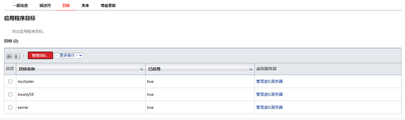Open the 增量更新 tab

(x=108, y=5)
